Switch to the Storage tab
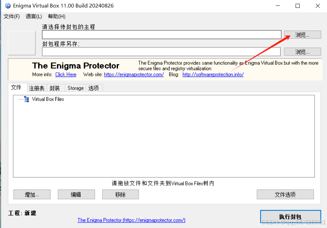Screen dimensions: 327x228 click(x=75, y=88)
